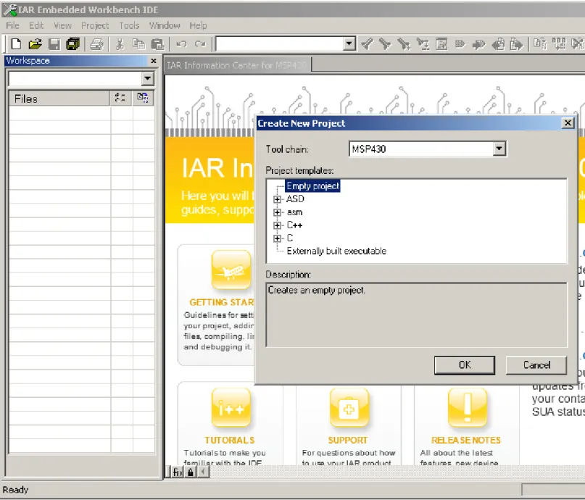Viewport: 585px width, 500px height.
Task: Open the File menu
Action: [12, 26]
